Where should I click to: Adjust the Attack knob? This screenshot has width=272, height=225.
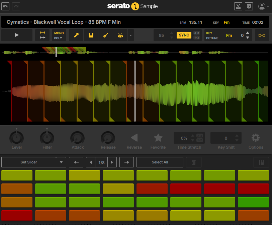click(77, 138)
